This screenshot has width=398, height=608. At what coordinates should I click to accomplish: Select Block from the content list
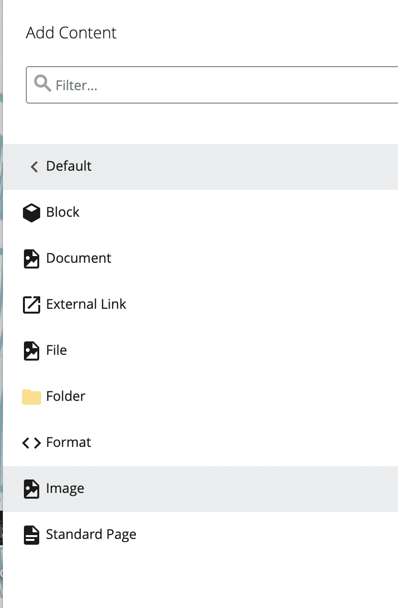[x=63, y=212]
